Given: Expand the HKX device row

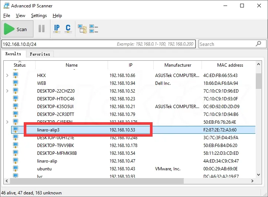Looking at the screenshot, I should pos(7,75).
